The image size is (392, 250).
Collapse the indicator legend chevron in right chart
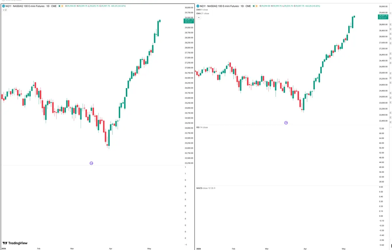199,18
